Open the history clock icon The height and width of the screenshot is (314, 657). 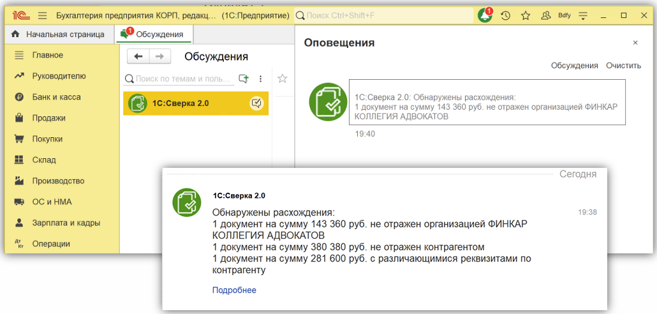click(506, 16)
